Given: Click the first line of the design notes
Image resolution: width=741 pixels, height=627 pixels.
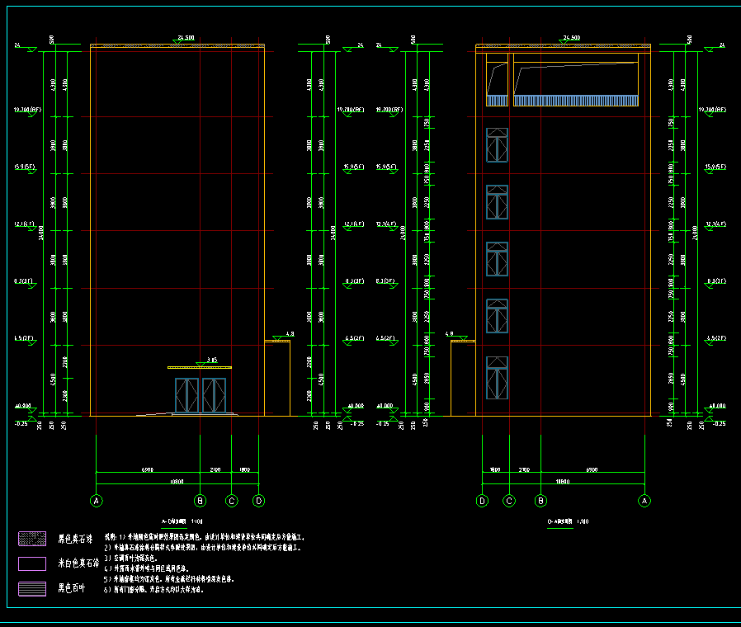Looking at the screenshot, I should point(205,536).
